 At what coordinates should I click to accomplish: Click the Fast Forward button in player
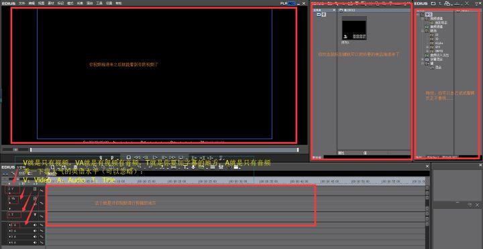pos(172,157)
